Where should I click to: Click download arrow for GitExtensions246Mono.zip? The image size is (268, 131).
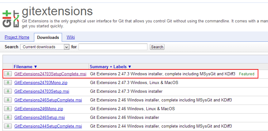[8, 109]
